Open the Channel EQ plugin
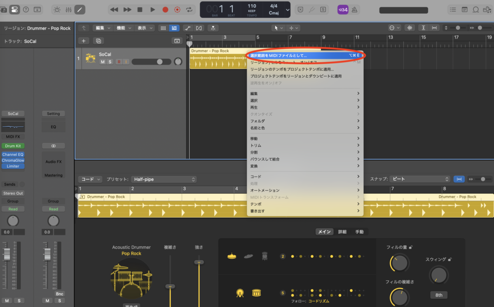 (13, 154)
